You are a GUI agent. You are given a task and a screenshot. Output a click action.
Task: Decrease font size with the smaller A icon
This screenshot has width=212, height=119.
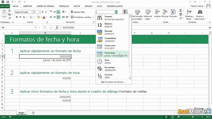click(46, 12)
